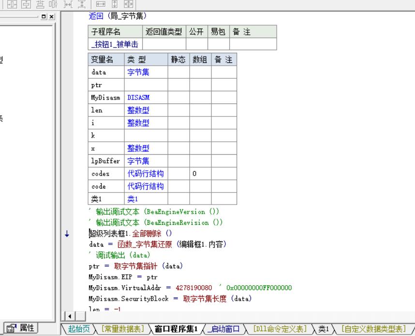This screenshot has height=336, width=415.
Task: Click the make same size icon
Action: pyautogui.click(x=129, y=4)
